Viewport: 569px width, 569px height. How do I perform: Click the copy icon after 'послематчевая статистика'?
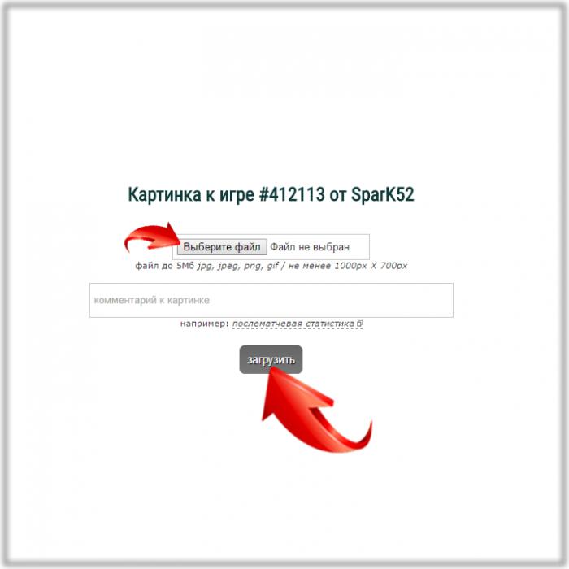click(359, 323)
